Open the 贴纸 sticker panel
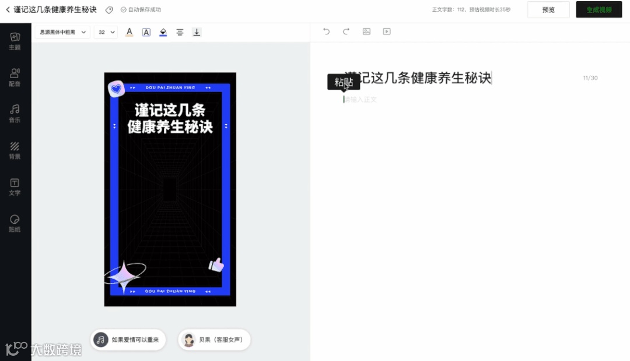Viewport: 630px width, 361px height. [x=15, y=224]
